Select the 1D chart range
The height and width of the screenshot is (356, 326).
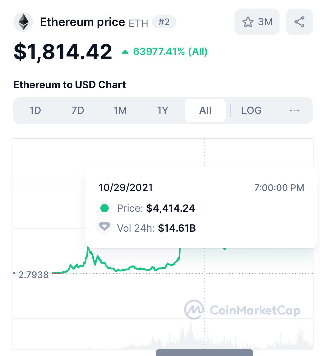pos(35,111)
